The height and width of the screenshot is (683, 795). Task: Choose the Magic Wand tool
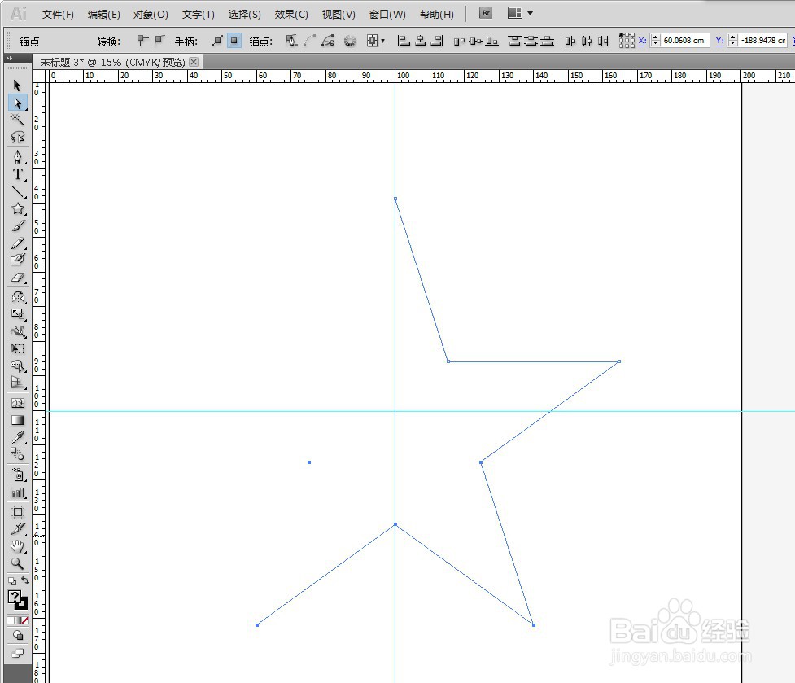pos(18,120)
